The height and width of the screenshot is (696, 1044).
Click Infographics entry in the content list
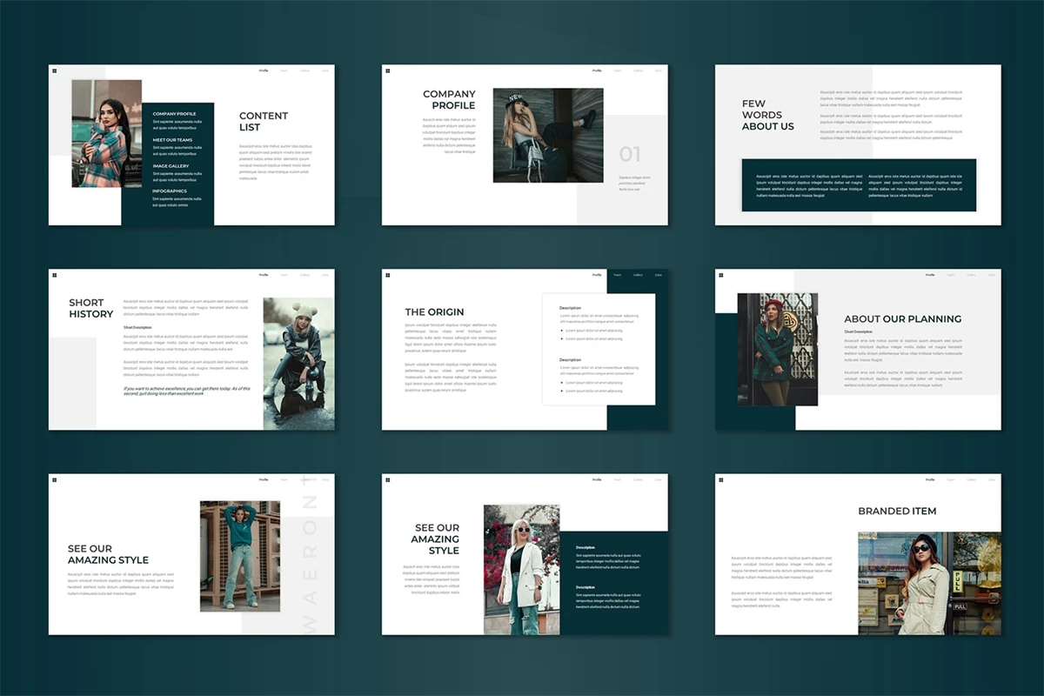click(170, 191)
